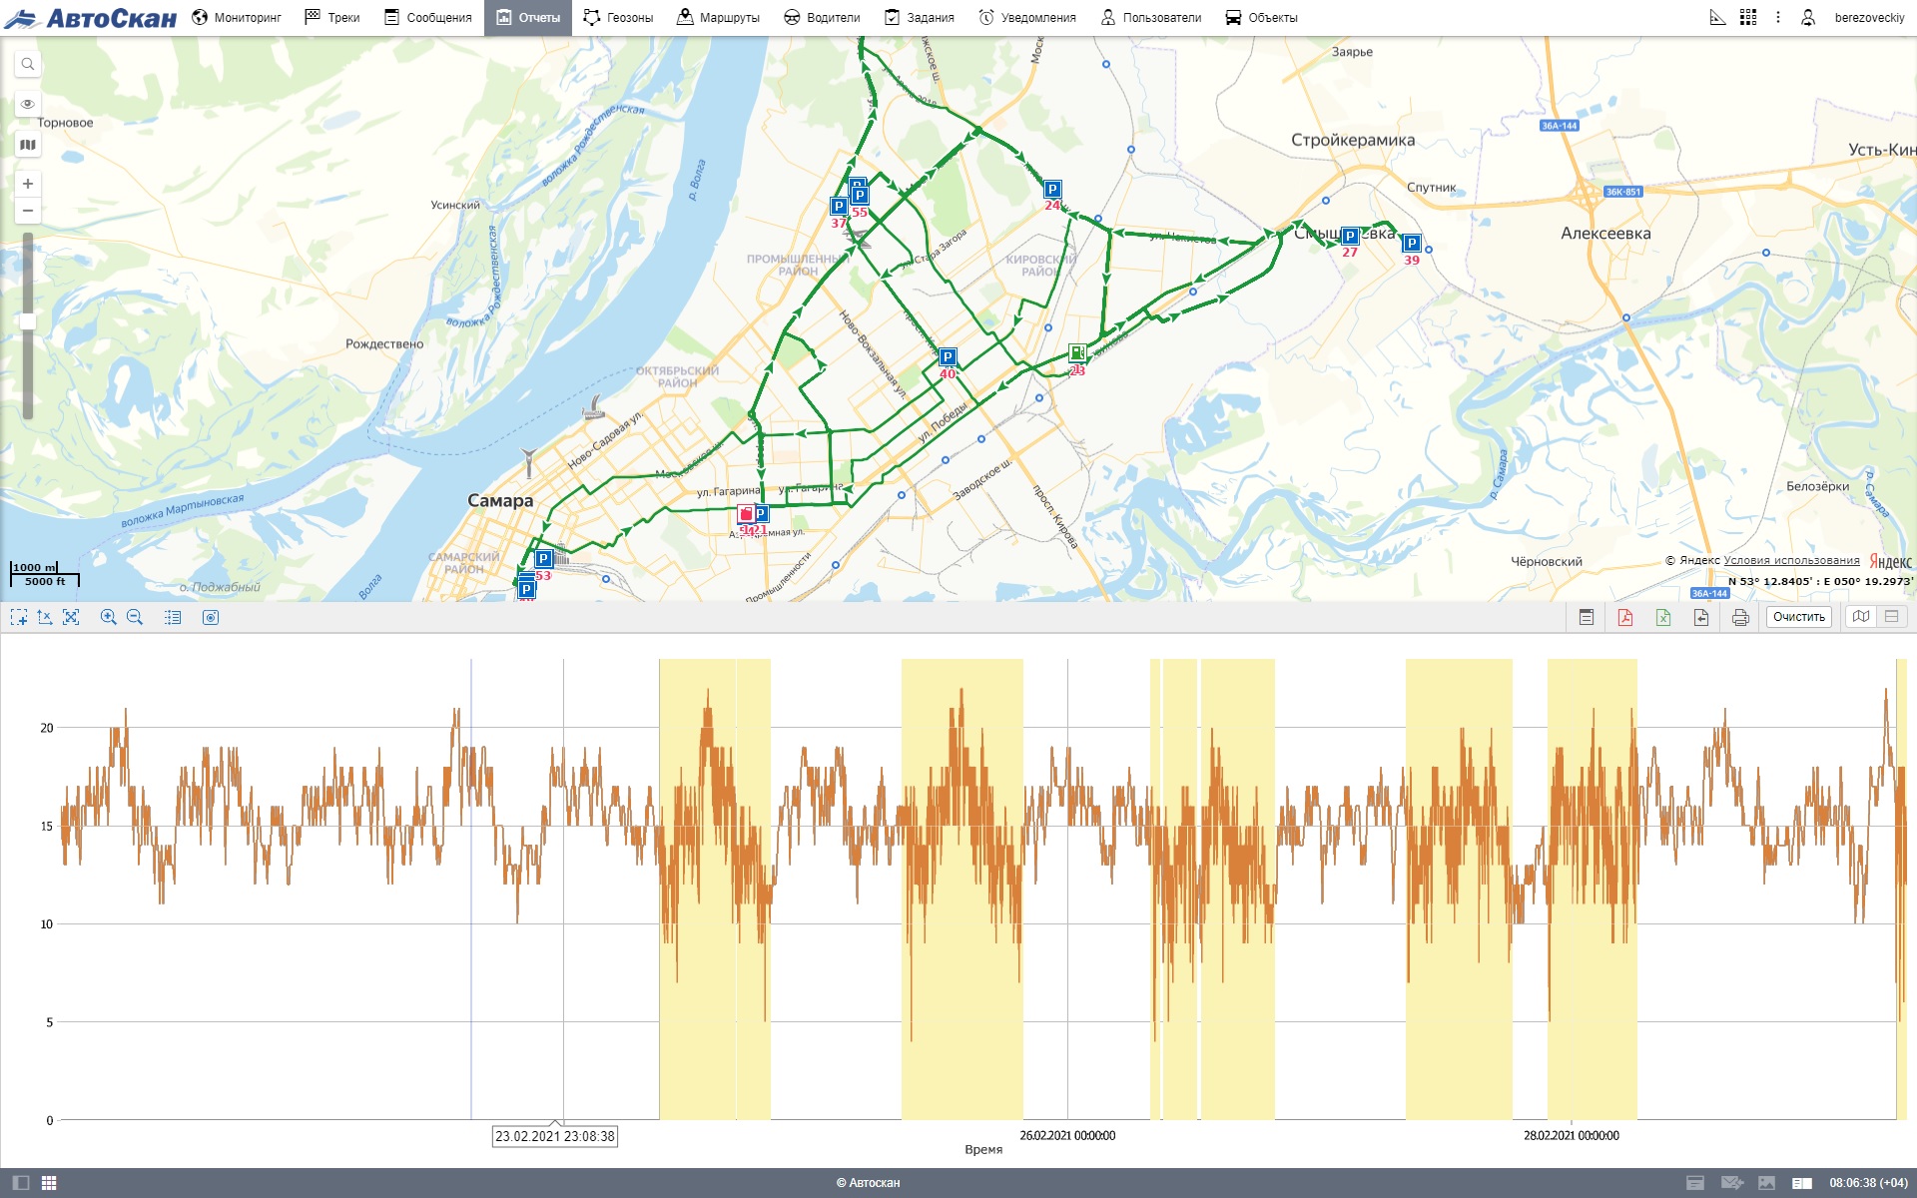Print the report
Image resolution: width=1917 pixels, height=1198 pixels.
coord(1740,617)
